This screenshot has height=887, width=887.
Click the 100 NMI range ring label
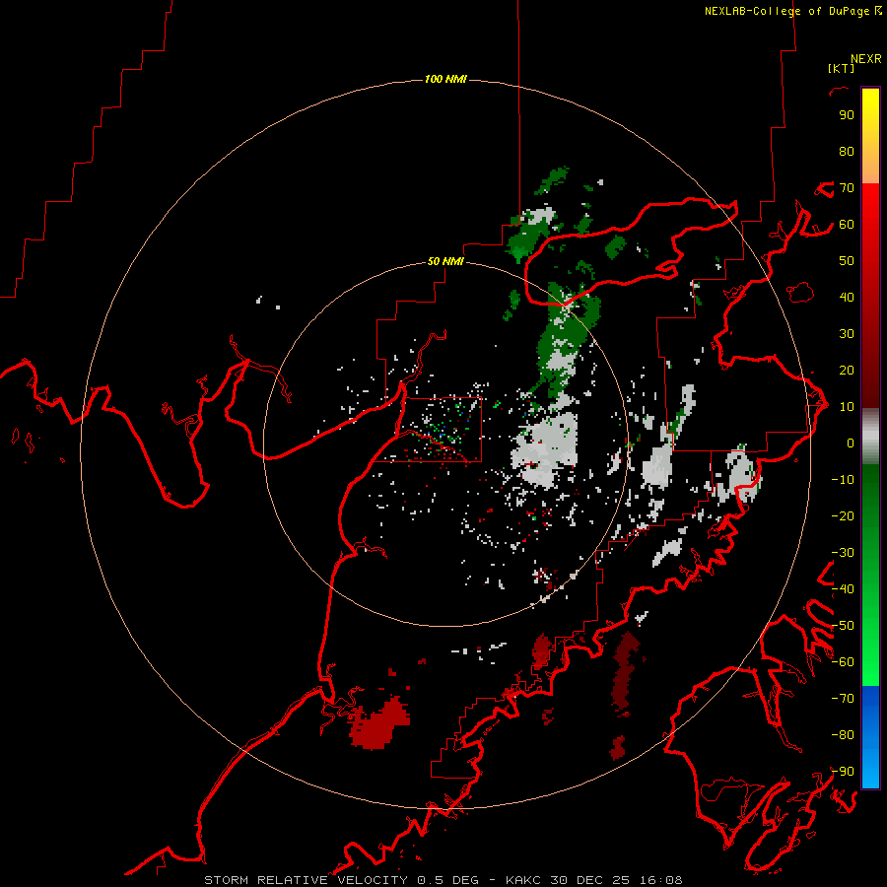pos(445,79)
